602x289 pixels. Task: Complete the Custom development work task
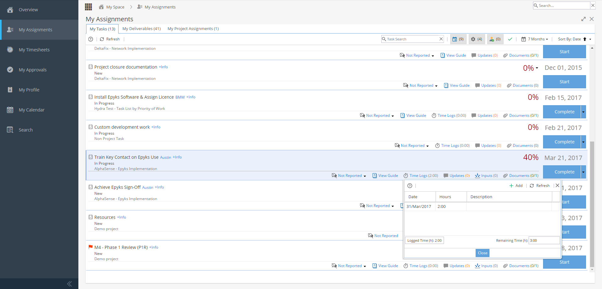click(562, 142)
